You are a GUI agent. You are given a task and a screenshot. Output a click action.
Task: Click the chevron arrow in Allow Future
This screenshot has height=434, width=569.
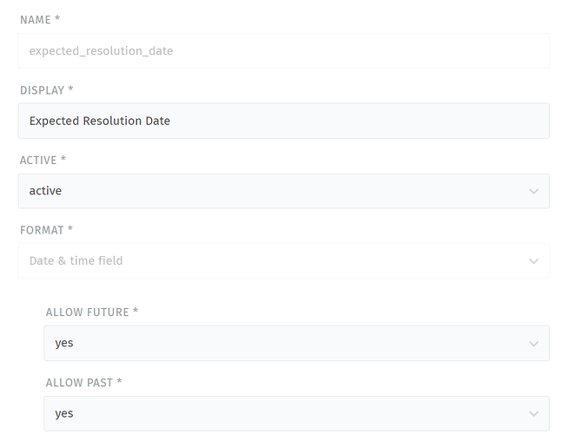point(533,343)
